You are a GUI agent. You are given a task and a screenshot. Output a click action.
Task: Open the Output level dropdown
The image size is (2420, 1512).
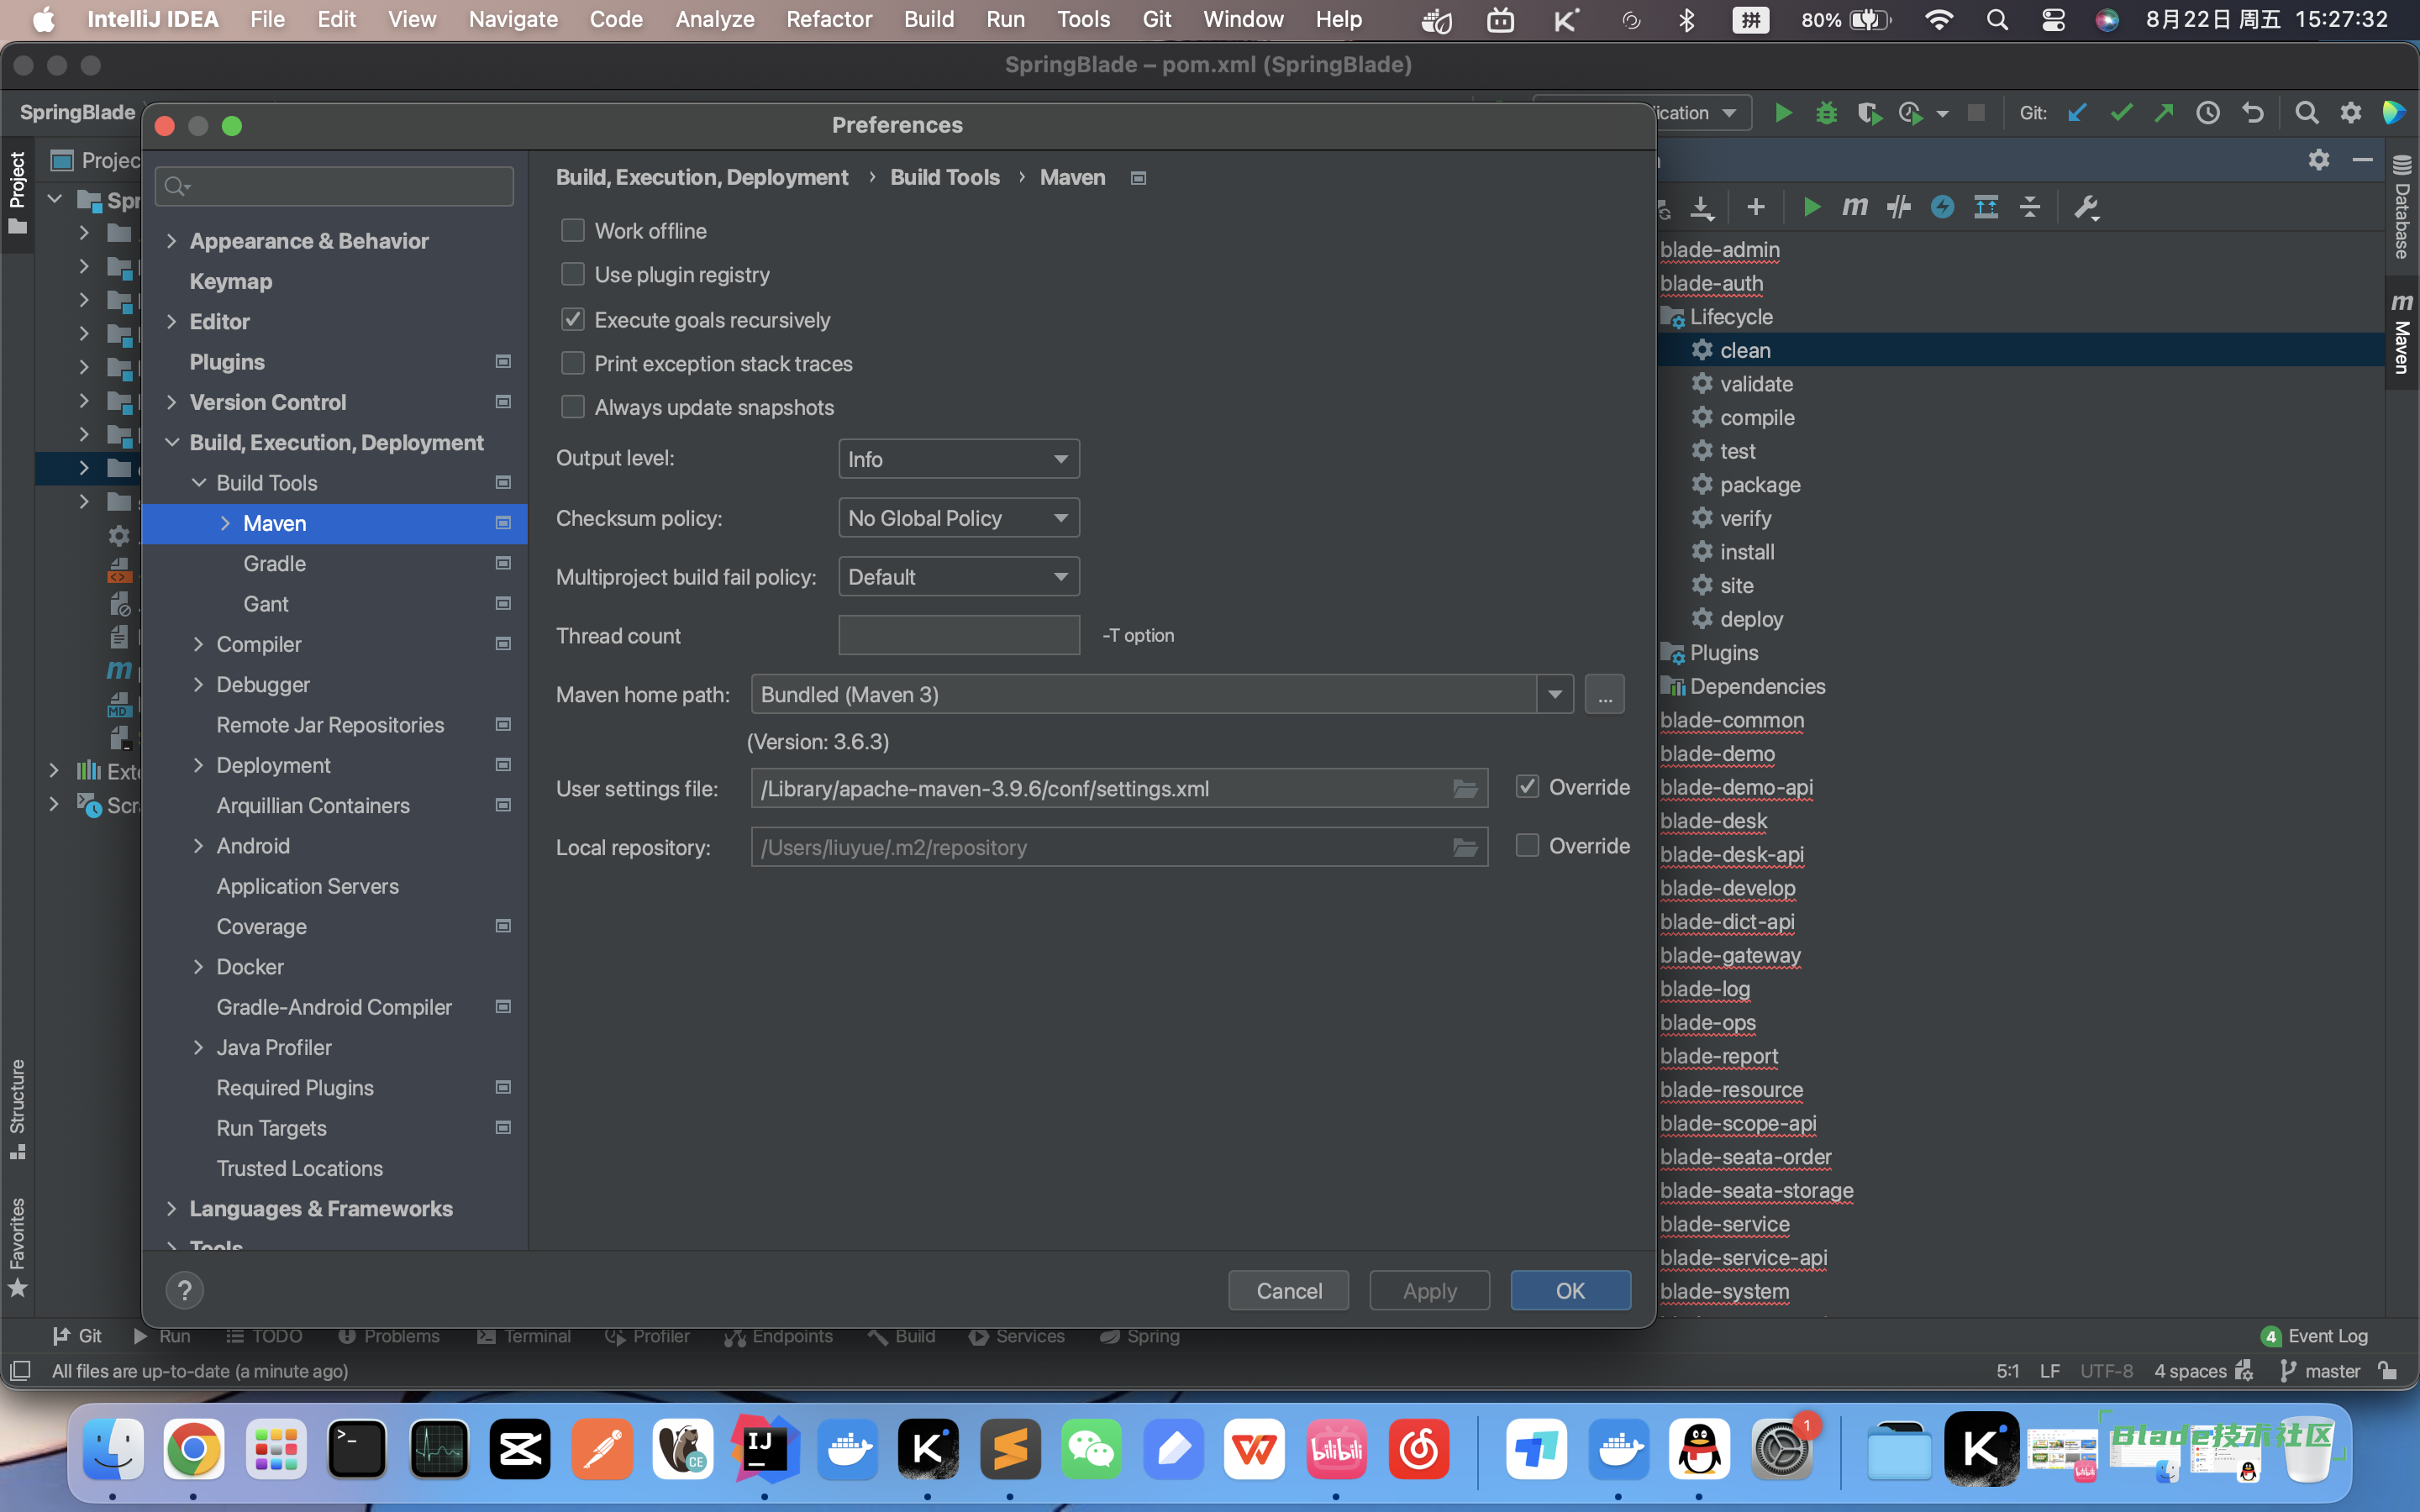click(959, 459)
